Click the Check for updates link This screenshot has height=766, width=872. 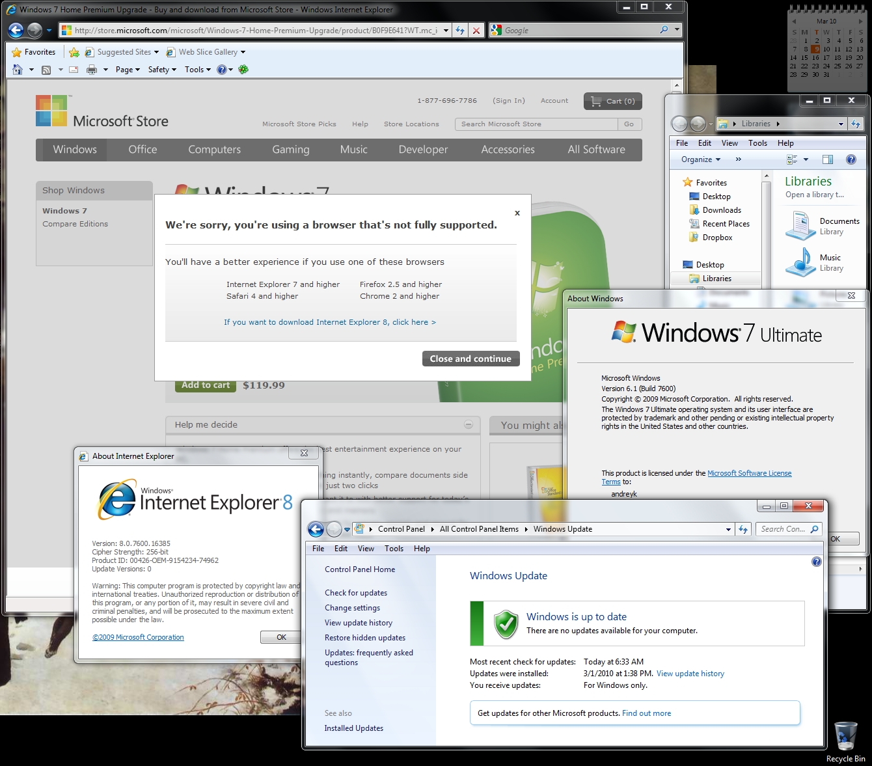356,593
